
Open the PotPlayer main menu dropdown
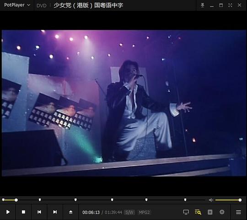(17, 5)
